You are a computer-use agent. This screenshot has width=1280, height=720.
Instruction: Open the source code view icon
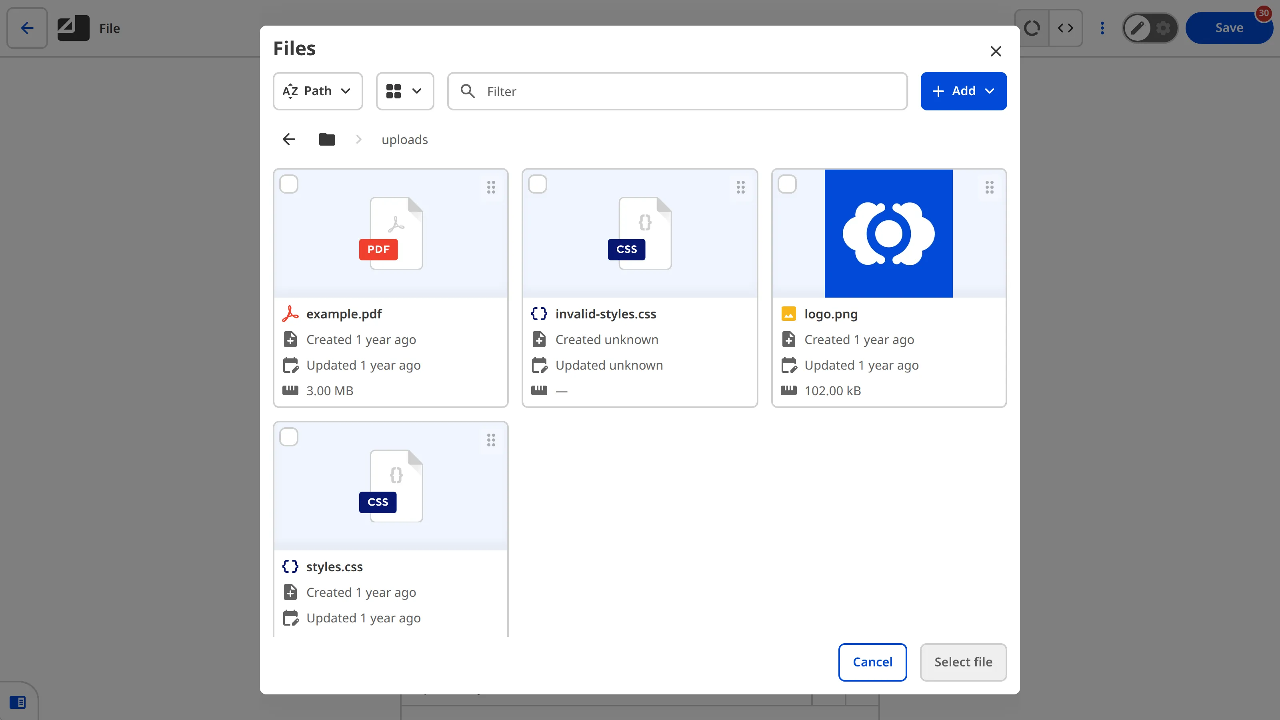point(1065,28)
